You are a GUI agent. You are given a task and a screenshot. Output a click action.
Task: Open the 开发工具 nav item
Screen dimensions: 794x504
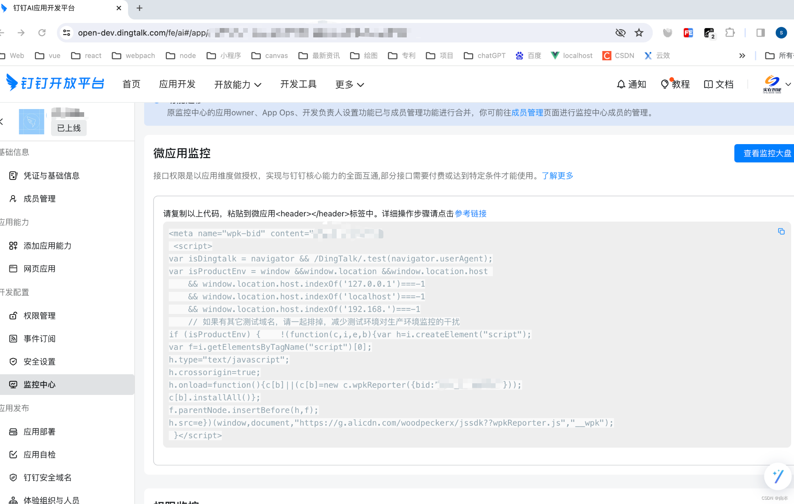[298, 84]
